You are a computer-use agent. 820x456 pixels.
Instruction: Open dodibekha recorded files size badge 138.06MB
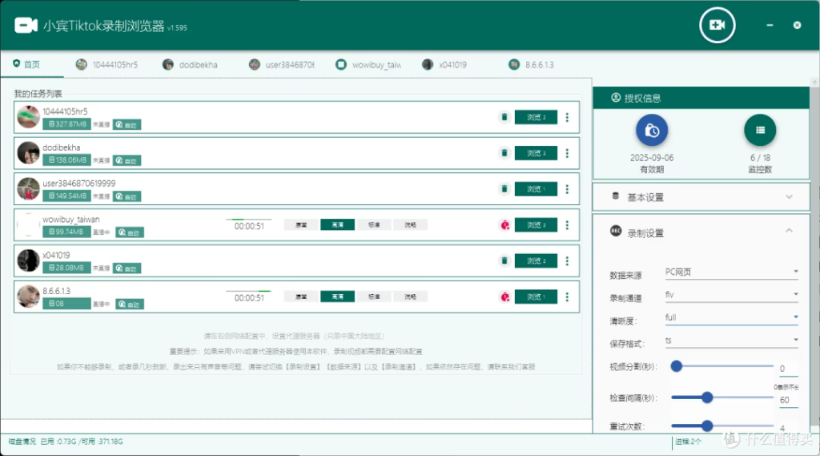pos(67,159)
